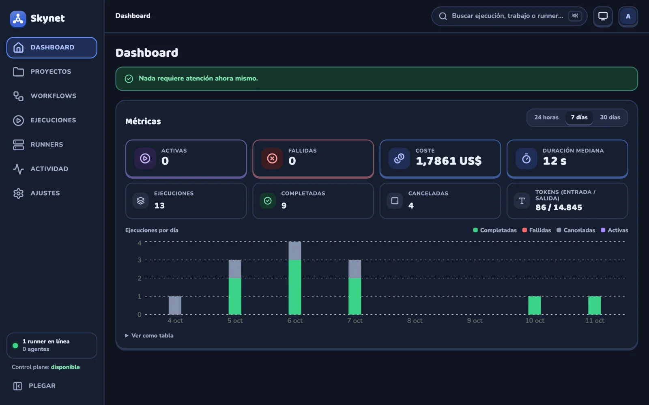Open the user avatar A menu
The height and width of the screenshot is (405, 649).
point(628,17)
